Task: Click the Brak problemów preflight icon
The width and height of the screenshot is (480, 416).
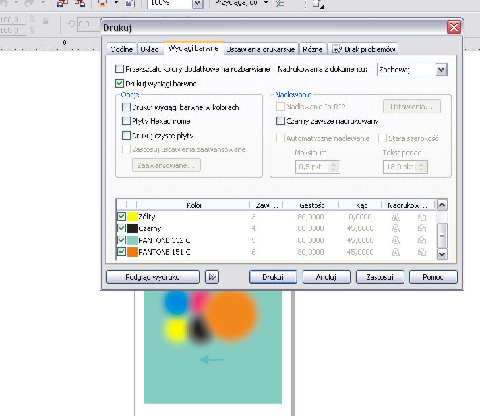Action: (x=338, y=49)
